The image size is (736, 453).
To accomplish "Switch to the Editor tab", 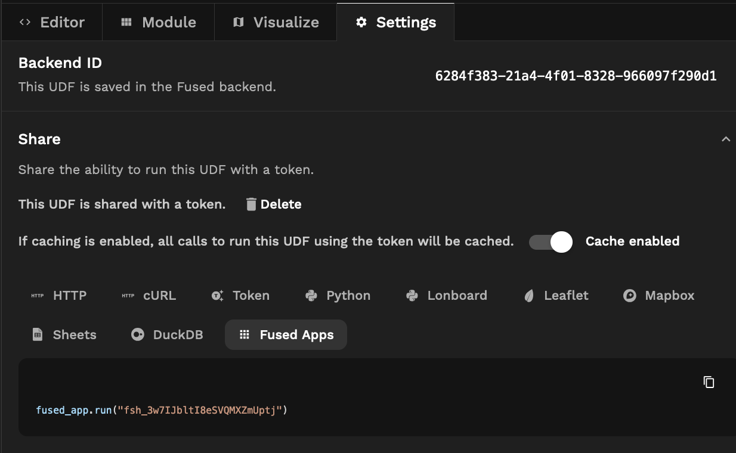I will (x=52, y=23).
